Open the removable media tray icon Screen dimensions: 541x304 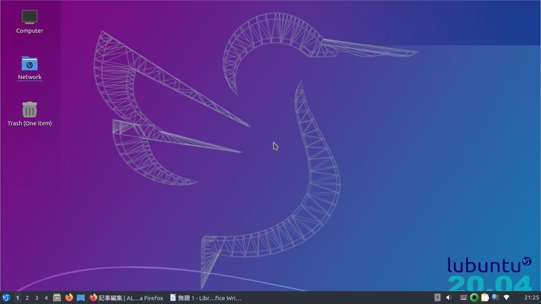point(437,297)
